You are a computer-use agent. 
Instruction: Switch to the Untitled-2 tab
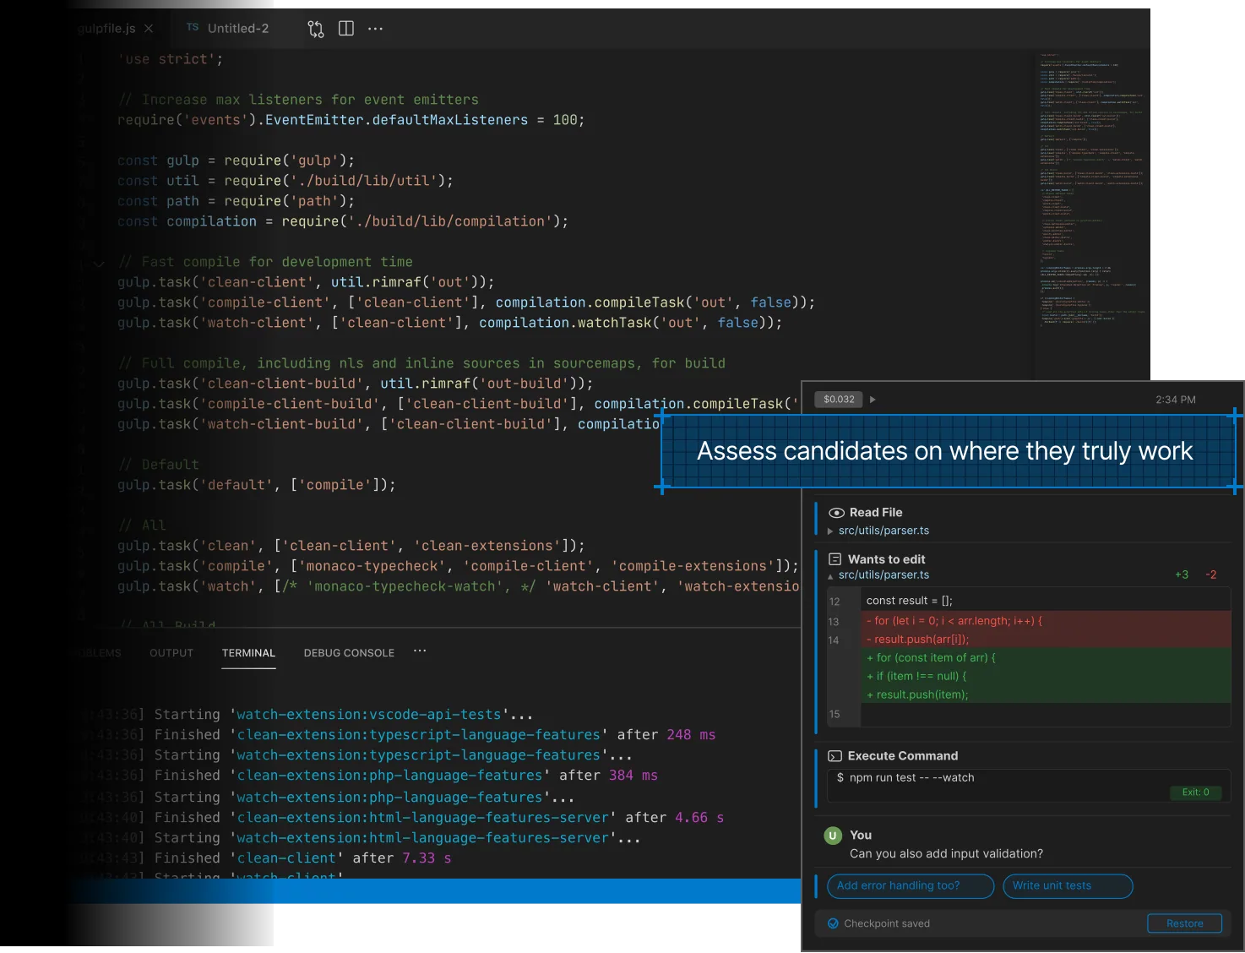pyautogui.click(x=228, y=28)
